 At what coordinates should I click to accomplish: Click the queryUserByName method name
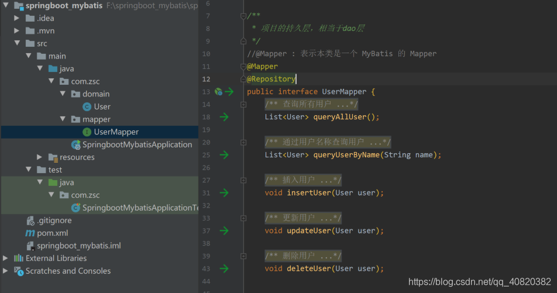(346, 155)
